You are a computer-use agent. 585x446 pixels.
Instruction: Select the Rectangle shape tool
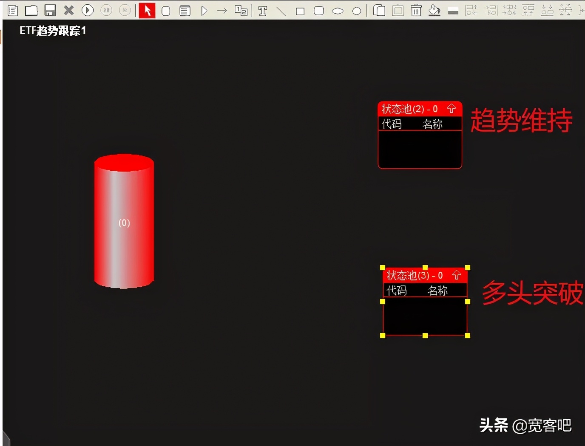[301, 11]
